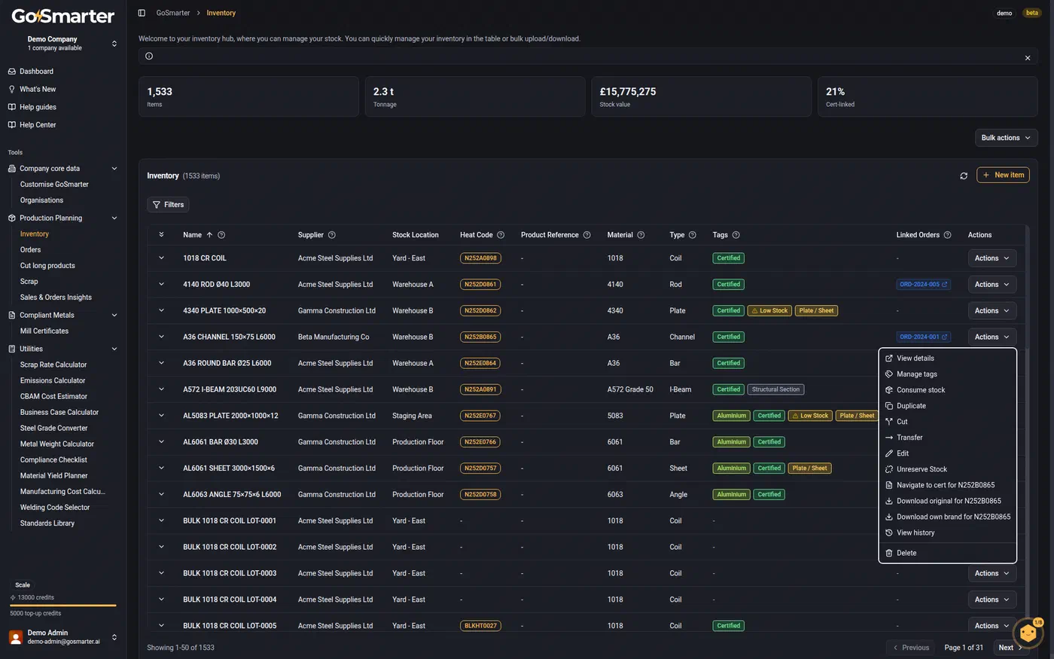
Task: Collapse the Production Planning section
Action: [114, 218]
